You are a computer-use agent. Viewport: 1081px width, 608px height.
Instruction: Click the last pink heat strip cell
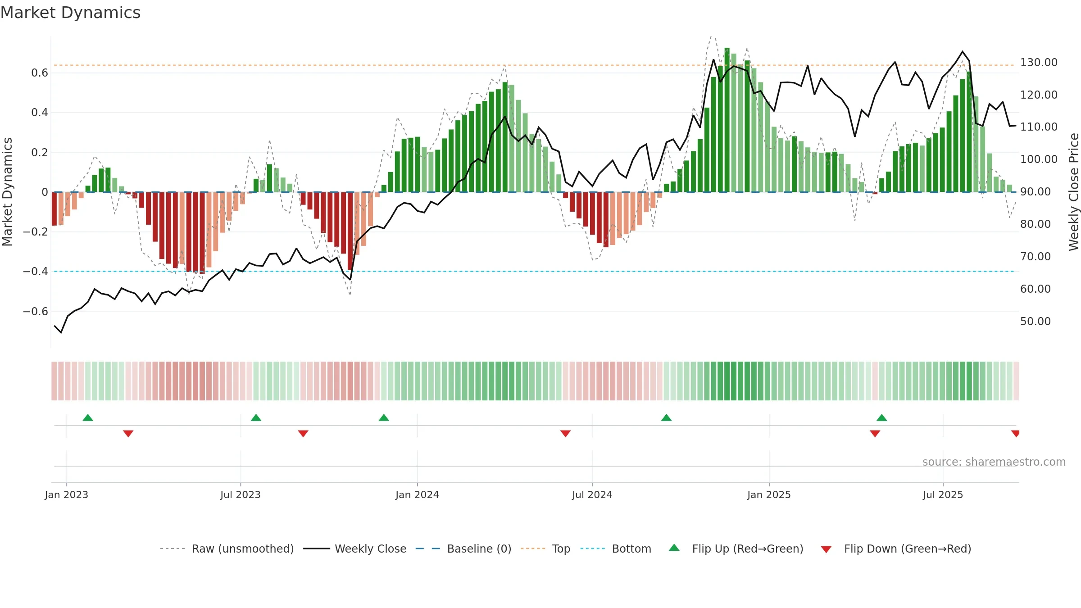click(1016, 381)
